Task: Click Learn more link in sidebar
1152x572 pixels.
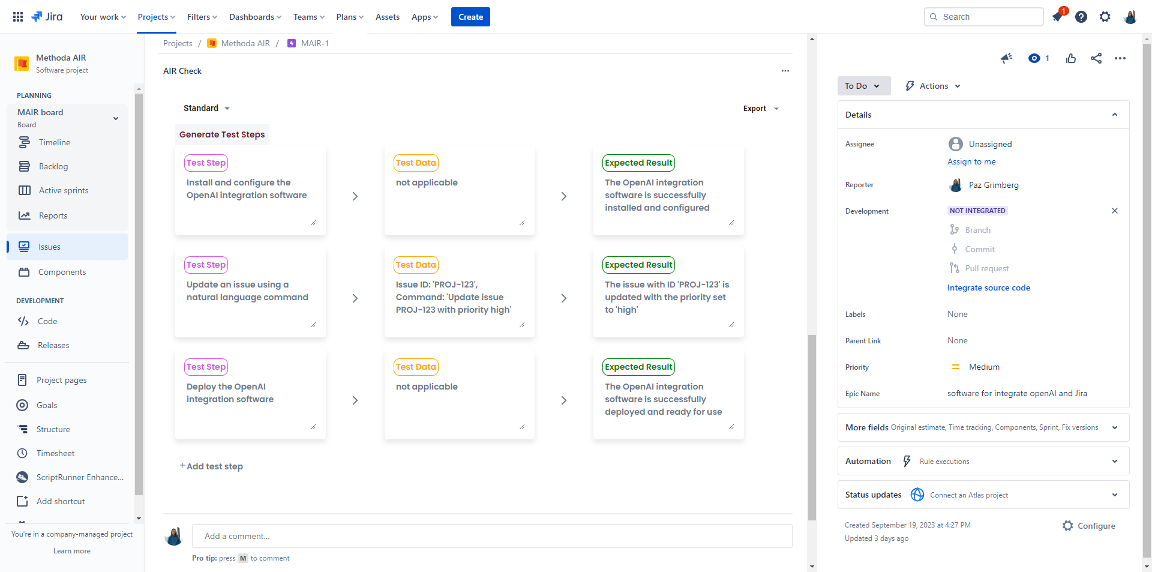Action: pos(72,551)
